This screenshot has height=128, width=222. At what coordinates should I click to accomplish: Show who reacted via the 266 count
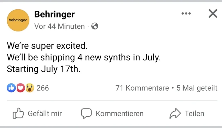point(43,88)
